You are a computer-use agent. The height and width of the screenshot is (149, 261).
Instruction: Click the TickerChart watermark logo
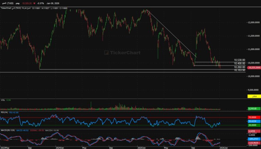[119, 53]
